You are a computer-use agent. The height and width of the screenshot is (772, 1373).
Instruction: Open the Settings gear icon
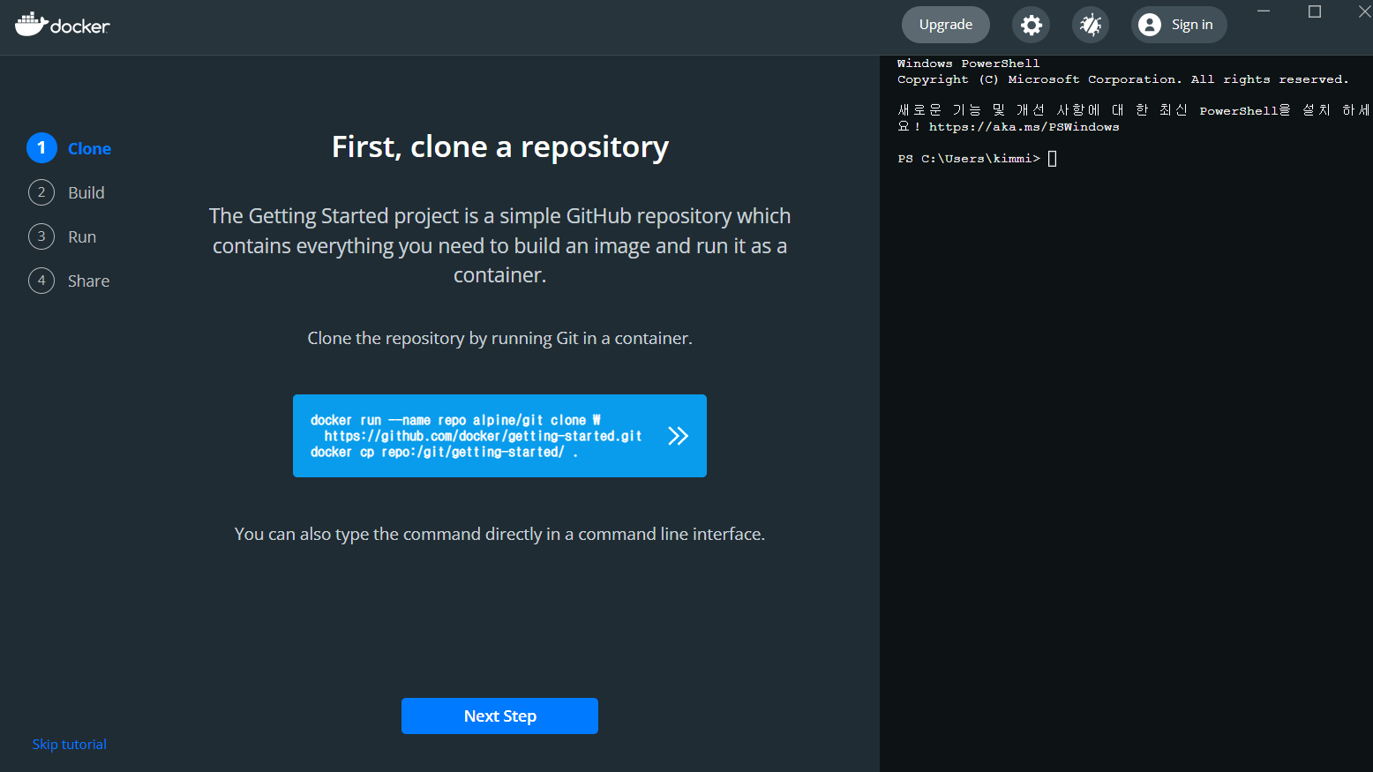pos(1031,25)
